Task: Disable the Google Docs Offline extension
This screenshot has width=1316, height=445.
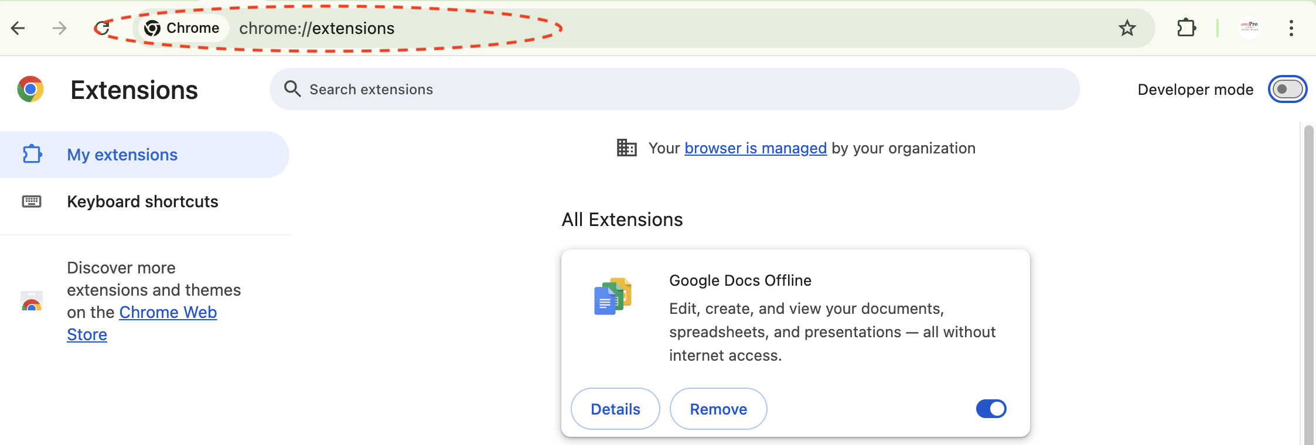Action: coord(990,409)
